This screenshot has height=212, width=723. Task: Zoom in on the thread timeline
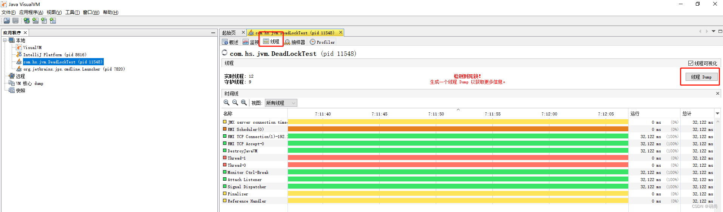226,103
